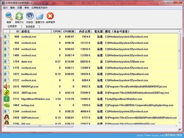Select process name 360Tray.exe
This screenshot has width=184, height=138.
pyautogui.click(x=29, y=93)
